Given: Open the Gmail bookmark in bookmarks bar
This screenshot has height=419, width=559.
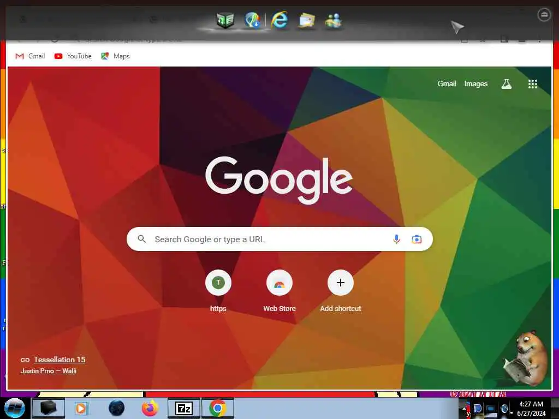Looking at the screenshot, I should click(x=30, y=56).
